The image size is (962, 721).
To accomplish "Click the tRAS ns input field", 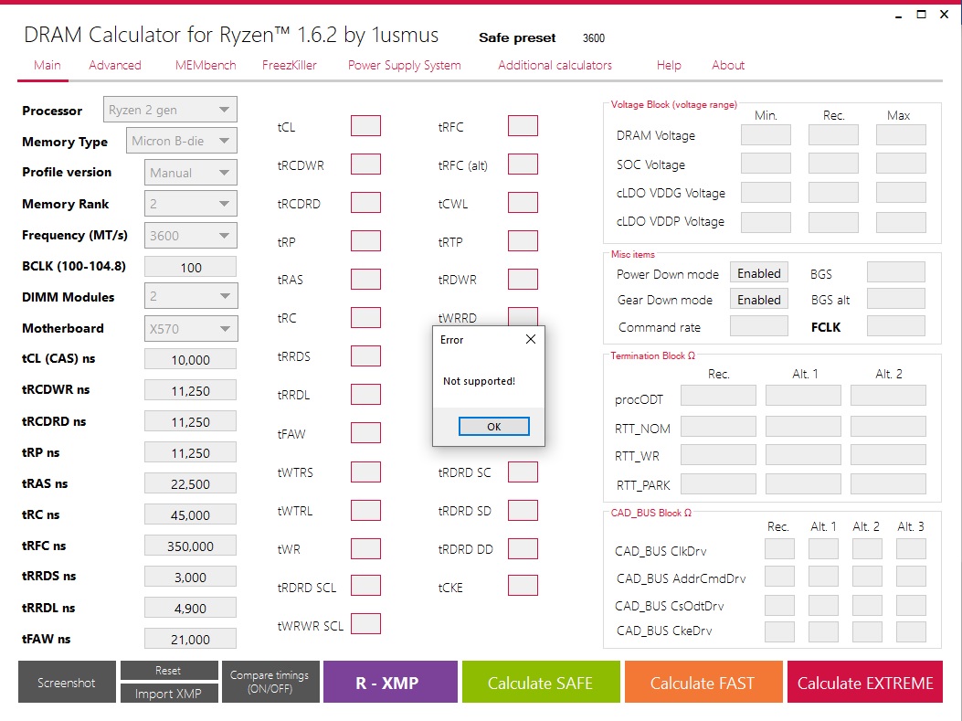I will coord(190,484).
